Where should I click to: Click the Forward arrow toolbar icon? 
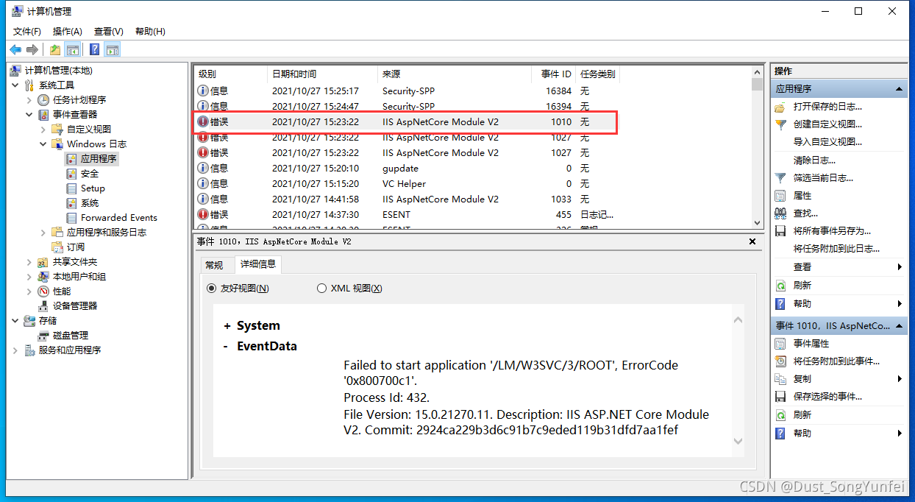(x=32, y=50)
